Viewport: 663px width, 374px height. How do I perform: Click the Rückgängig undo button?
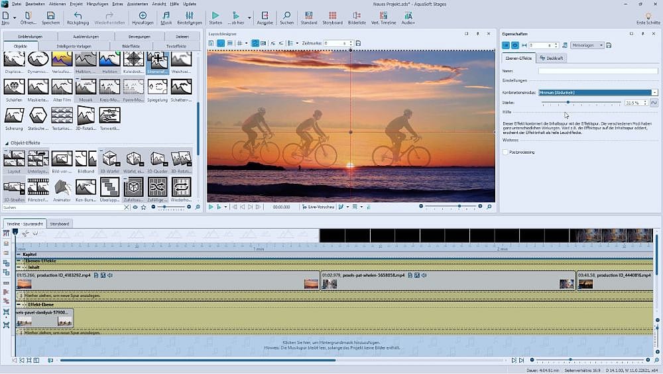(78, 18)
